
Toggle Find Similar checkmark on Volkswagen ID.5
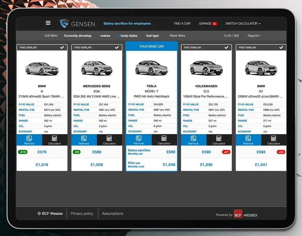226,47
